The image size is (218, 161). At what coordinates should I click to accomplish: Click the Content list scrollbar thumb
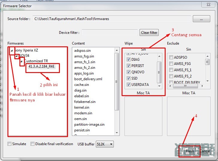117,82
